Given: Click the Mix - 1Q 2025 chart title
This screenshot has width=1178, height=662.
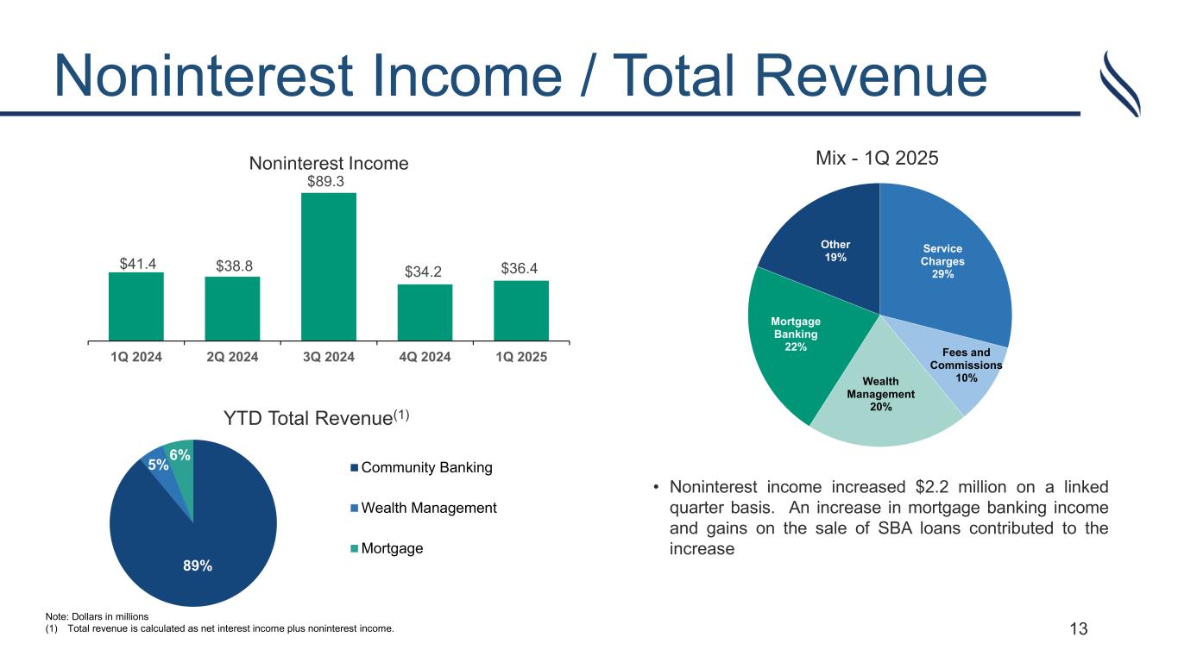Looking at the screenshot, I should point(878,159).
